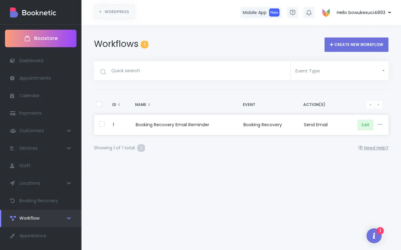Expand the Services submenu chevron

coord(69,148)
